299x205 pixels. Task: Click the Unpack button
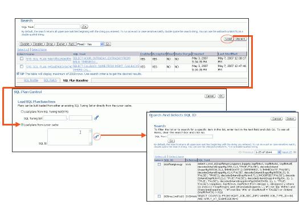(x=240, y=39)
